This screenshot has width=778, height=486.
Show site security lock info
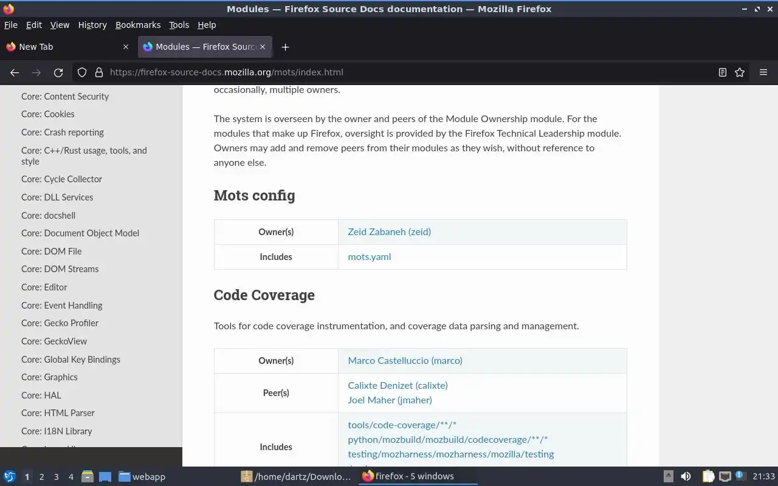point(99,72)
